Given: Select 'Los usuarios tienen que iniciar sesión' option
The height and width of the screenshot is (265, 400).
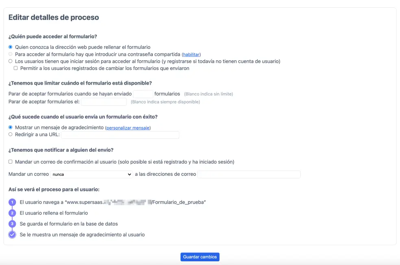Looking at the screenshot, I should click(11, 61).
